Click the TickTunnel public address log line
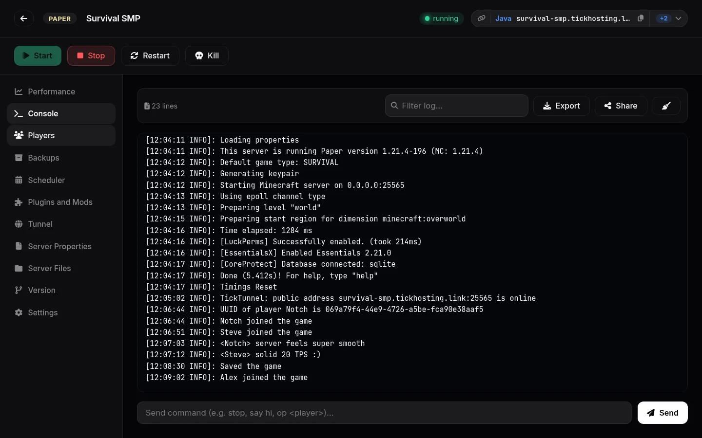The width and height of the screenshot is (702, 438). pos(341,298)
